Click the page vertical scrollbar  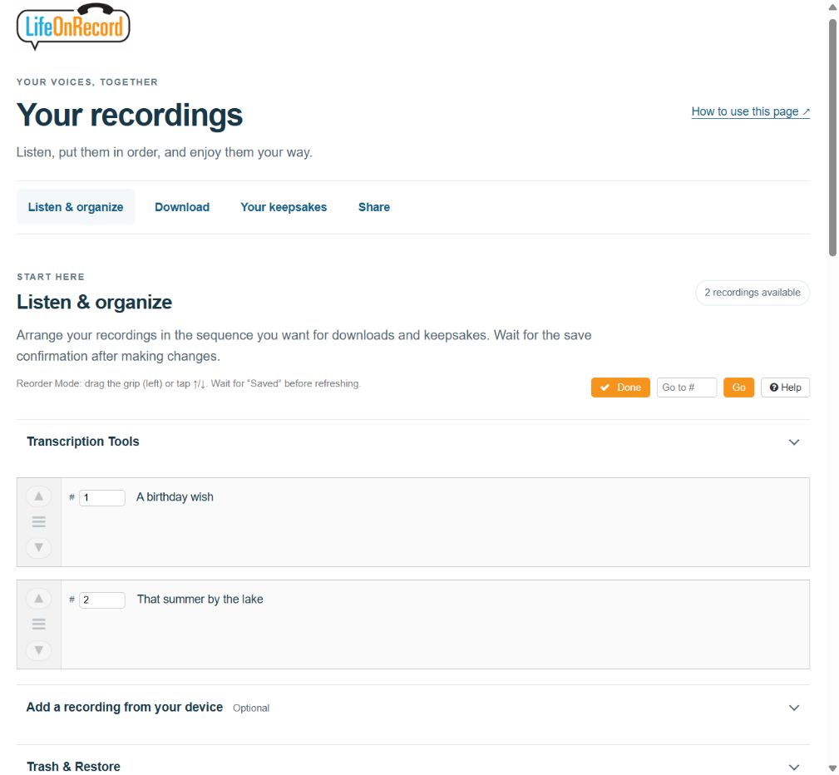(832, 137)
